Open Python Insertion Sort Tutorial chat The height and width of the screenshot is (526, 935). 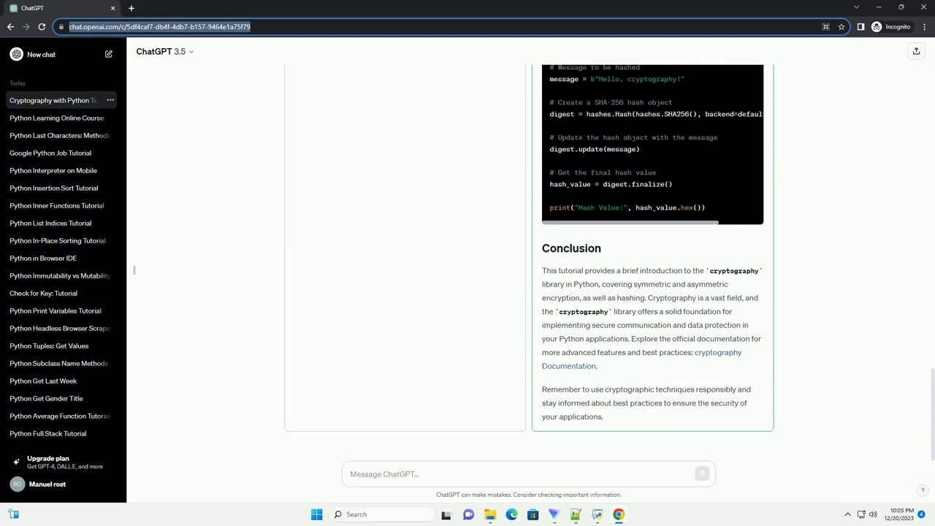tap(53, 188)
